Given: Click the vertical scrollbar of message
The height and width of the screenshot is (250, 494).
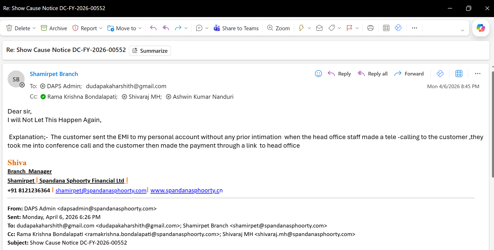Looking at the screenshot, I should click(x=492, y=124).
